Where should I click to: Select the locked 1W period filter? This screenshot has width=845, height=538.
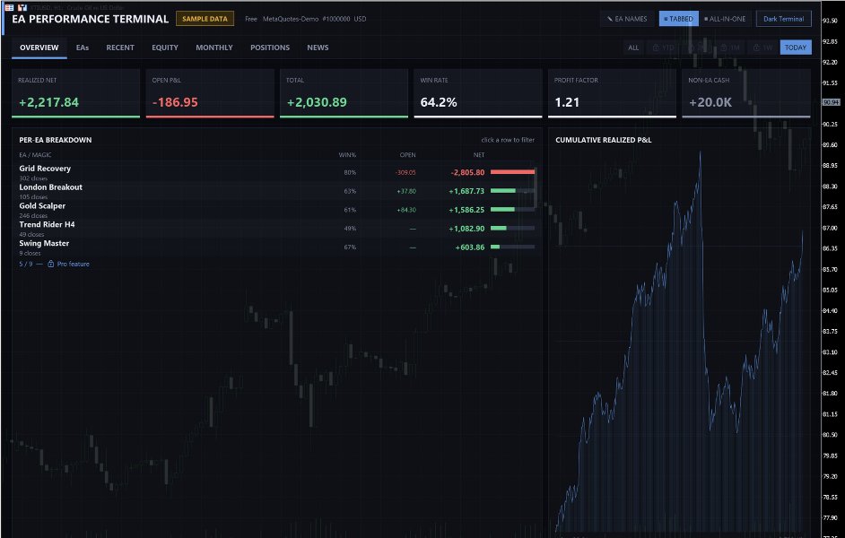(x=762, y=48)
